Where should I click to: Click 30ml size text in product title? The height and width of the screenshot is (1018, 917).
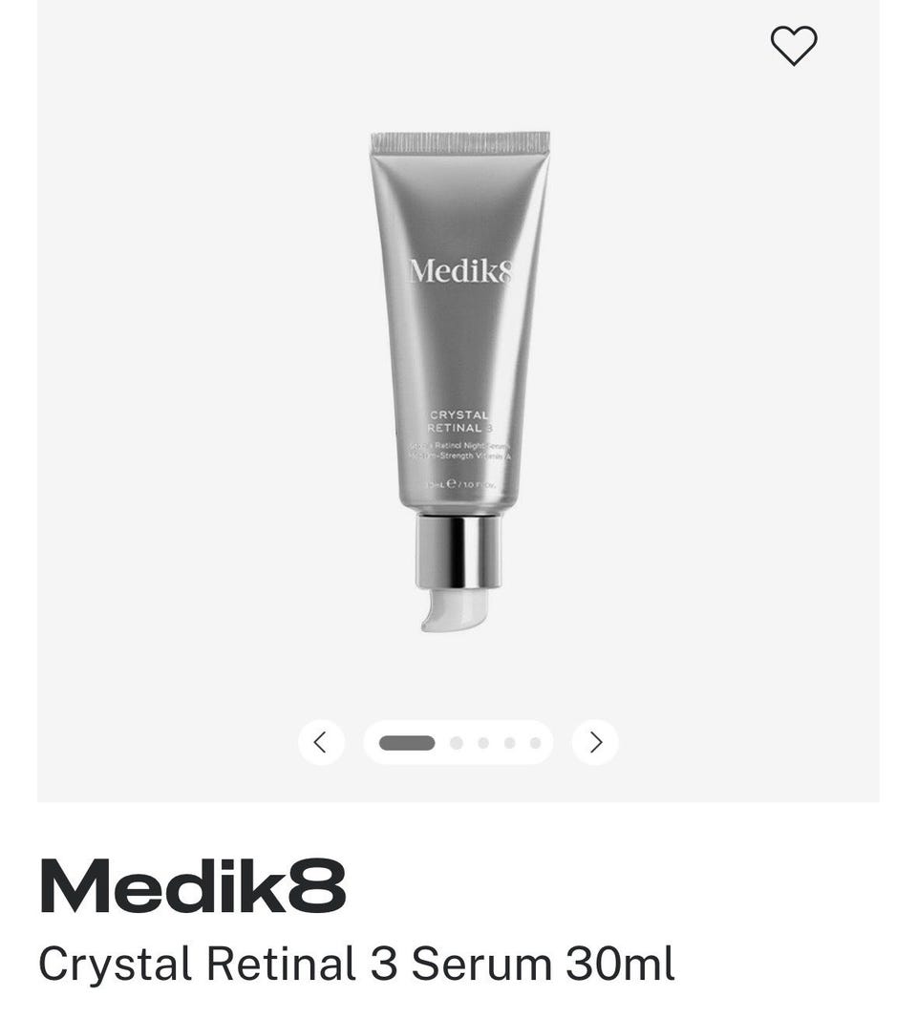620,964
